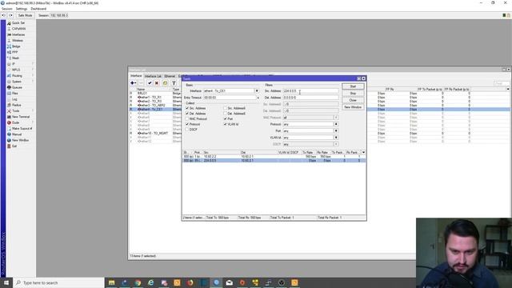Open the Manual sidebar entry
Screen dimensions: 512x288
17,134
